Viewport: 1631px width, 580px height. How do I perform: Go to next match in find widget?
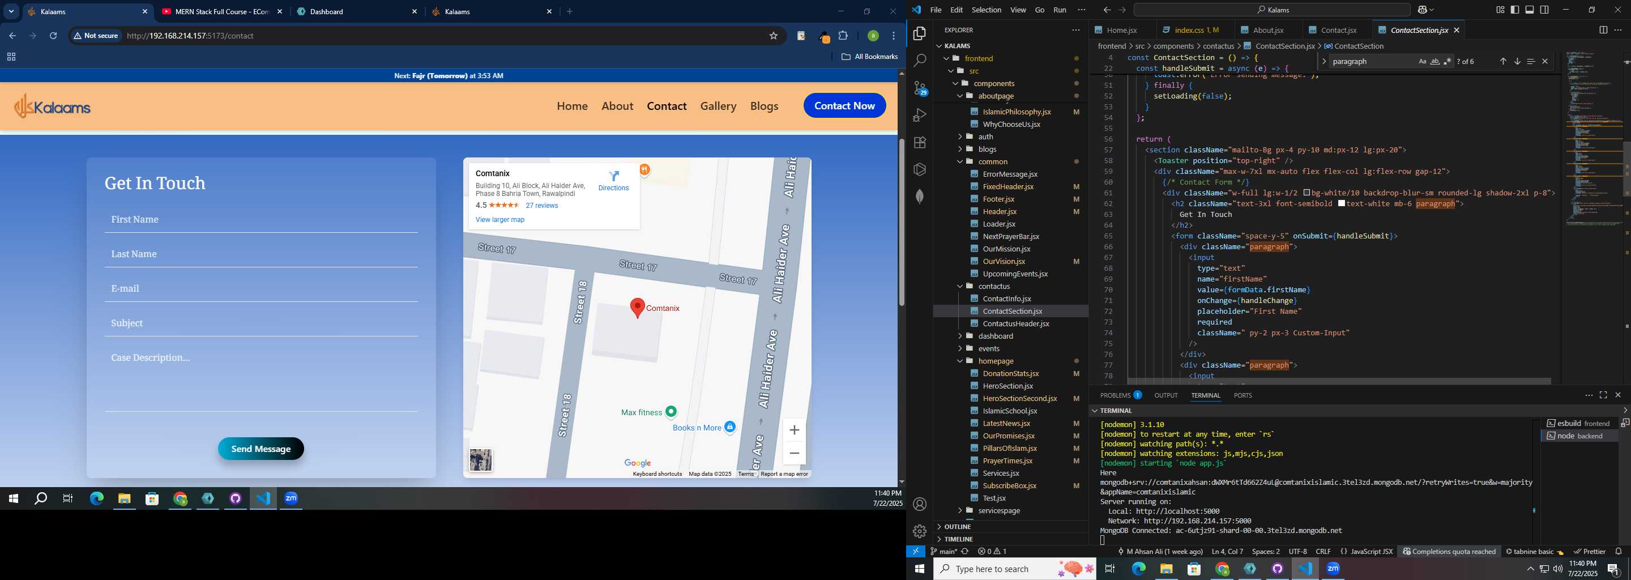pyautogui.click(x=1517, y=61)
